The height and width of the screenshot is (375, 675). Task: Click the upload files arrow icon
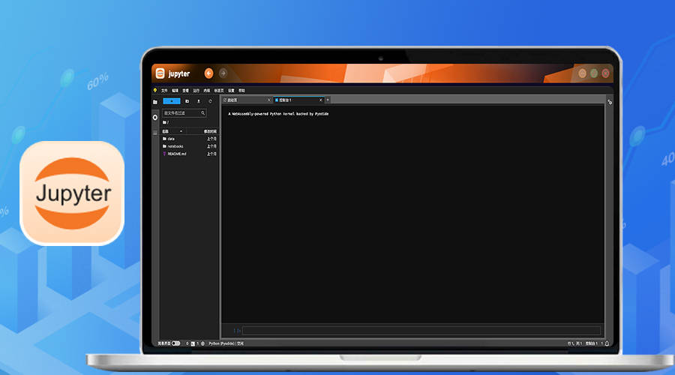199,101
